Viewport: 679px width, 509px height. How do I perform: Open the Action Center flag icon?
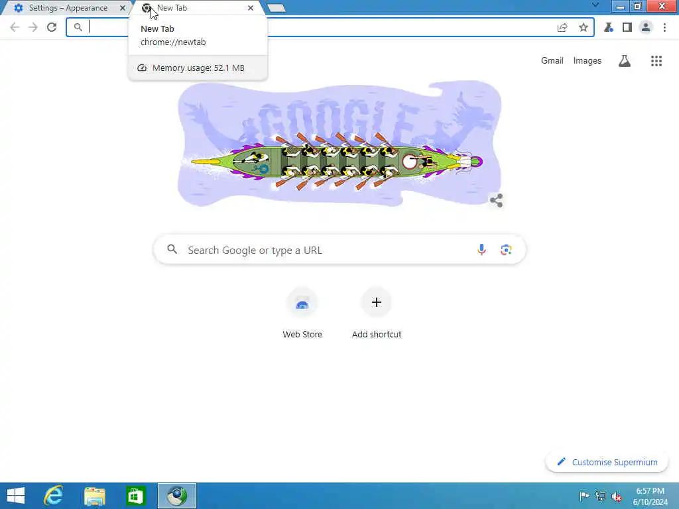(585, 496)
